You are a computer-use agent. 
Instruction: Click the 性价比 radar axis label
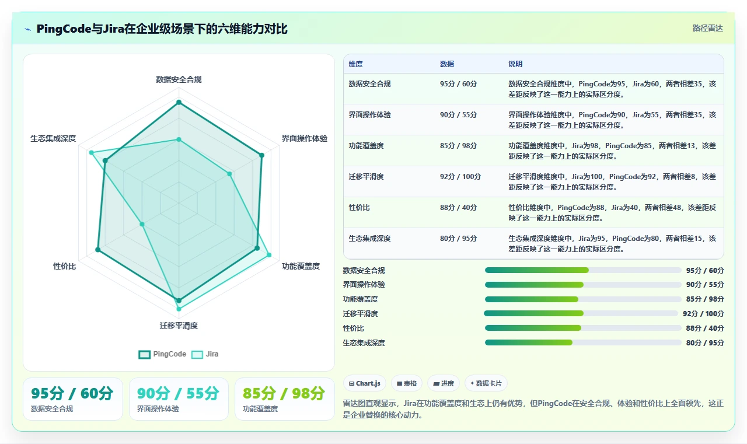[65, 266]
